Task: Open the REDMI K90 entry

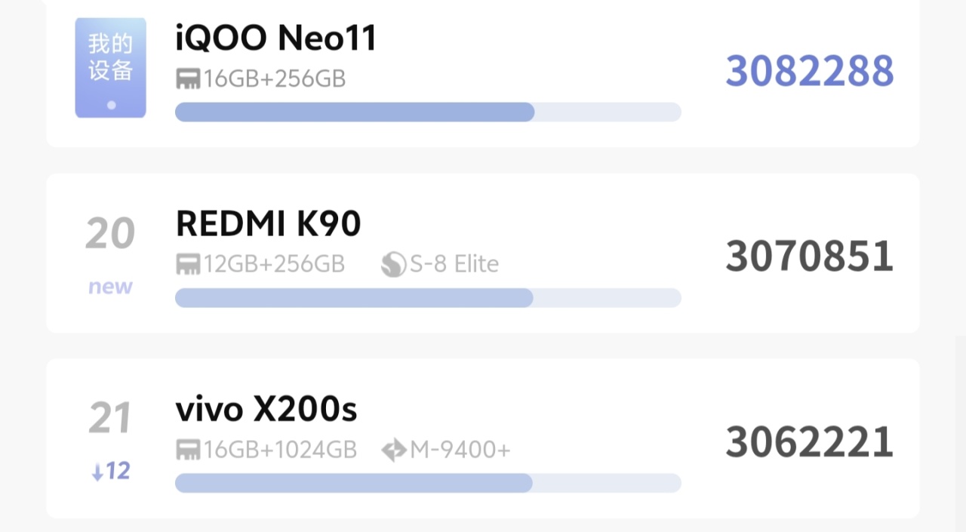Action: pyautogui.click(x=268, y=223)
